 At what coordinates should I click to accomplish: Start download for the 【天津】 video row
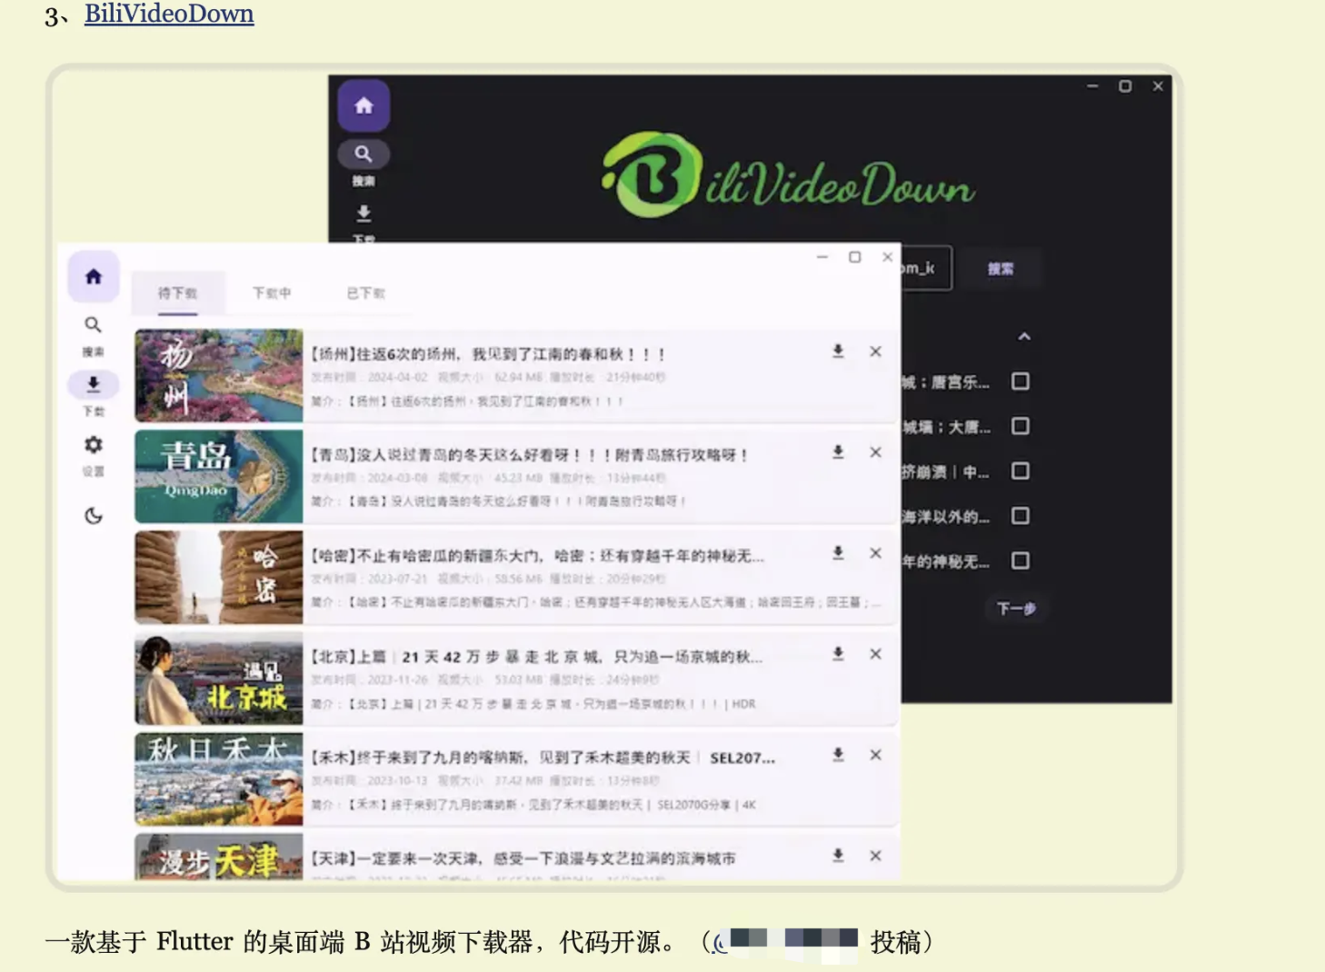pos(838,856)
